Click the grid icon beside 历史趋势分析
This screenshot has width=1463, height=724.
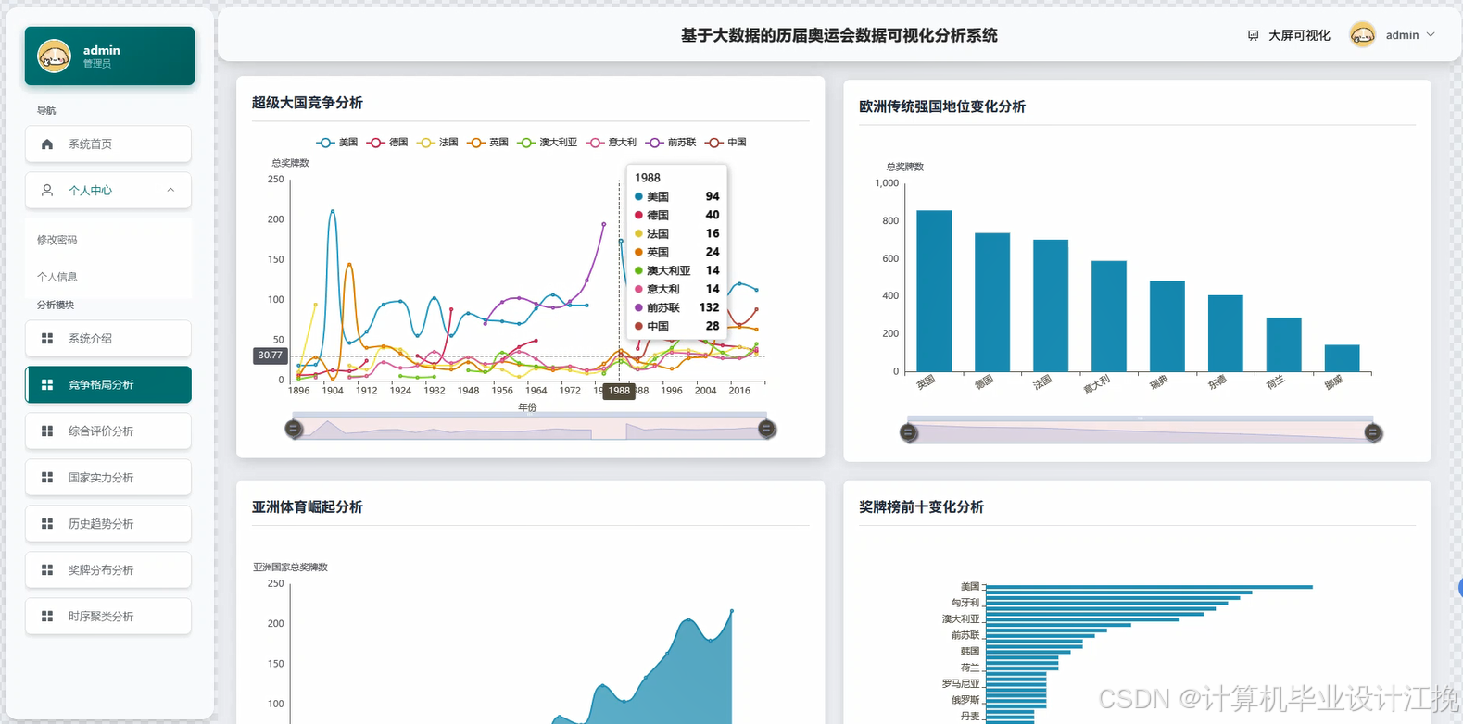coord(47,524)
